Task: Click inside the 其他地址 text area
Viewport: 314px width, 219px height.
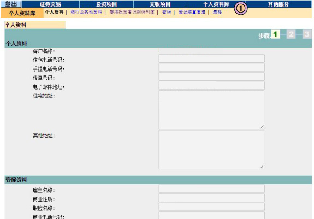Action: pos(211,150)
